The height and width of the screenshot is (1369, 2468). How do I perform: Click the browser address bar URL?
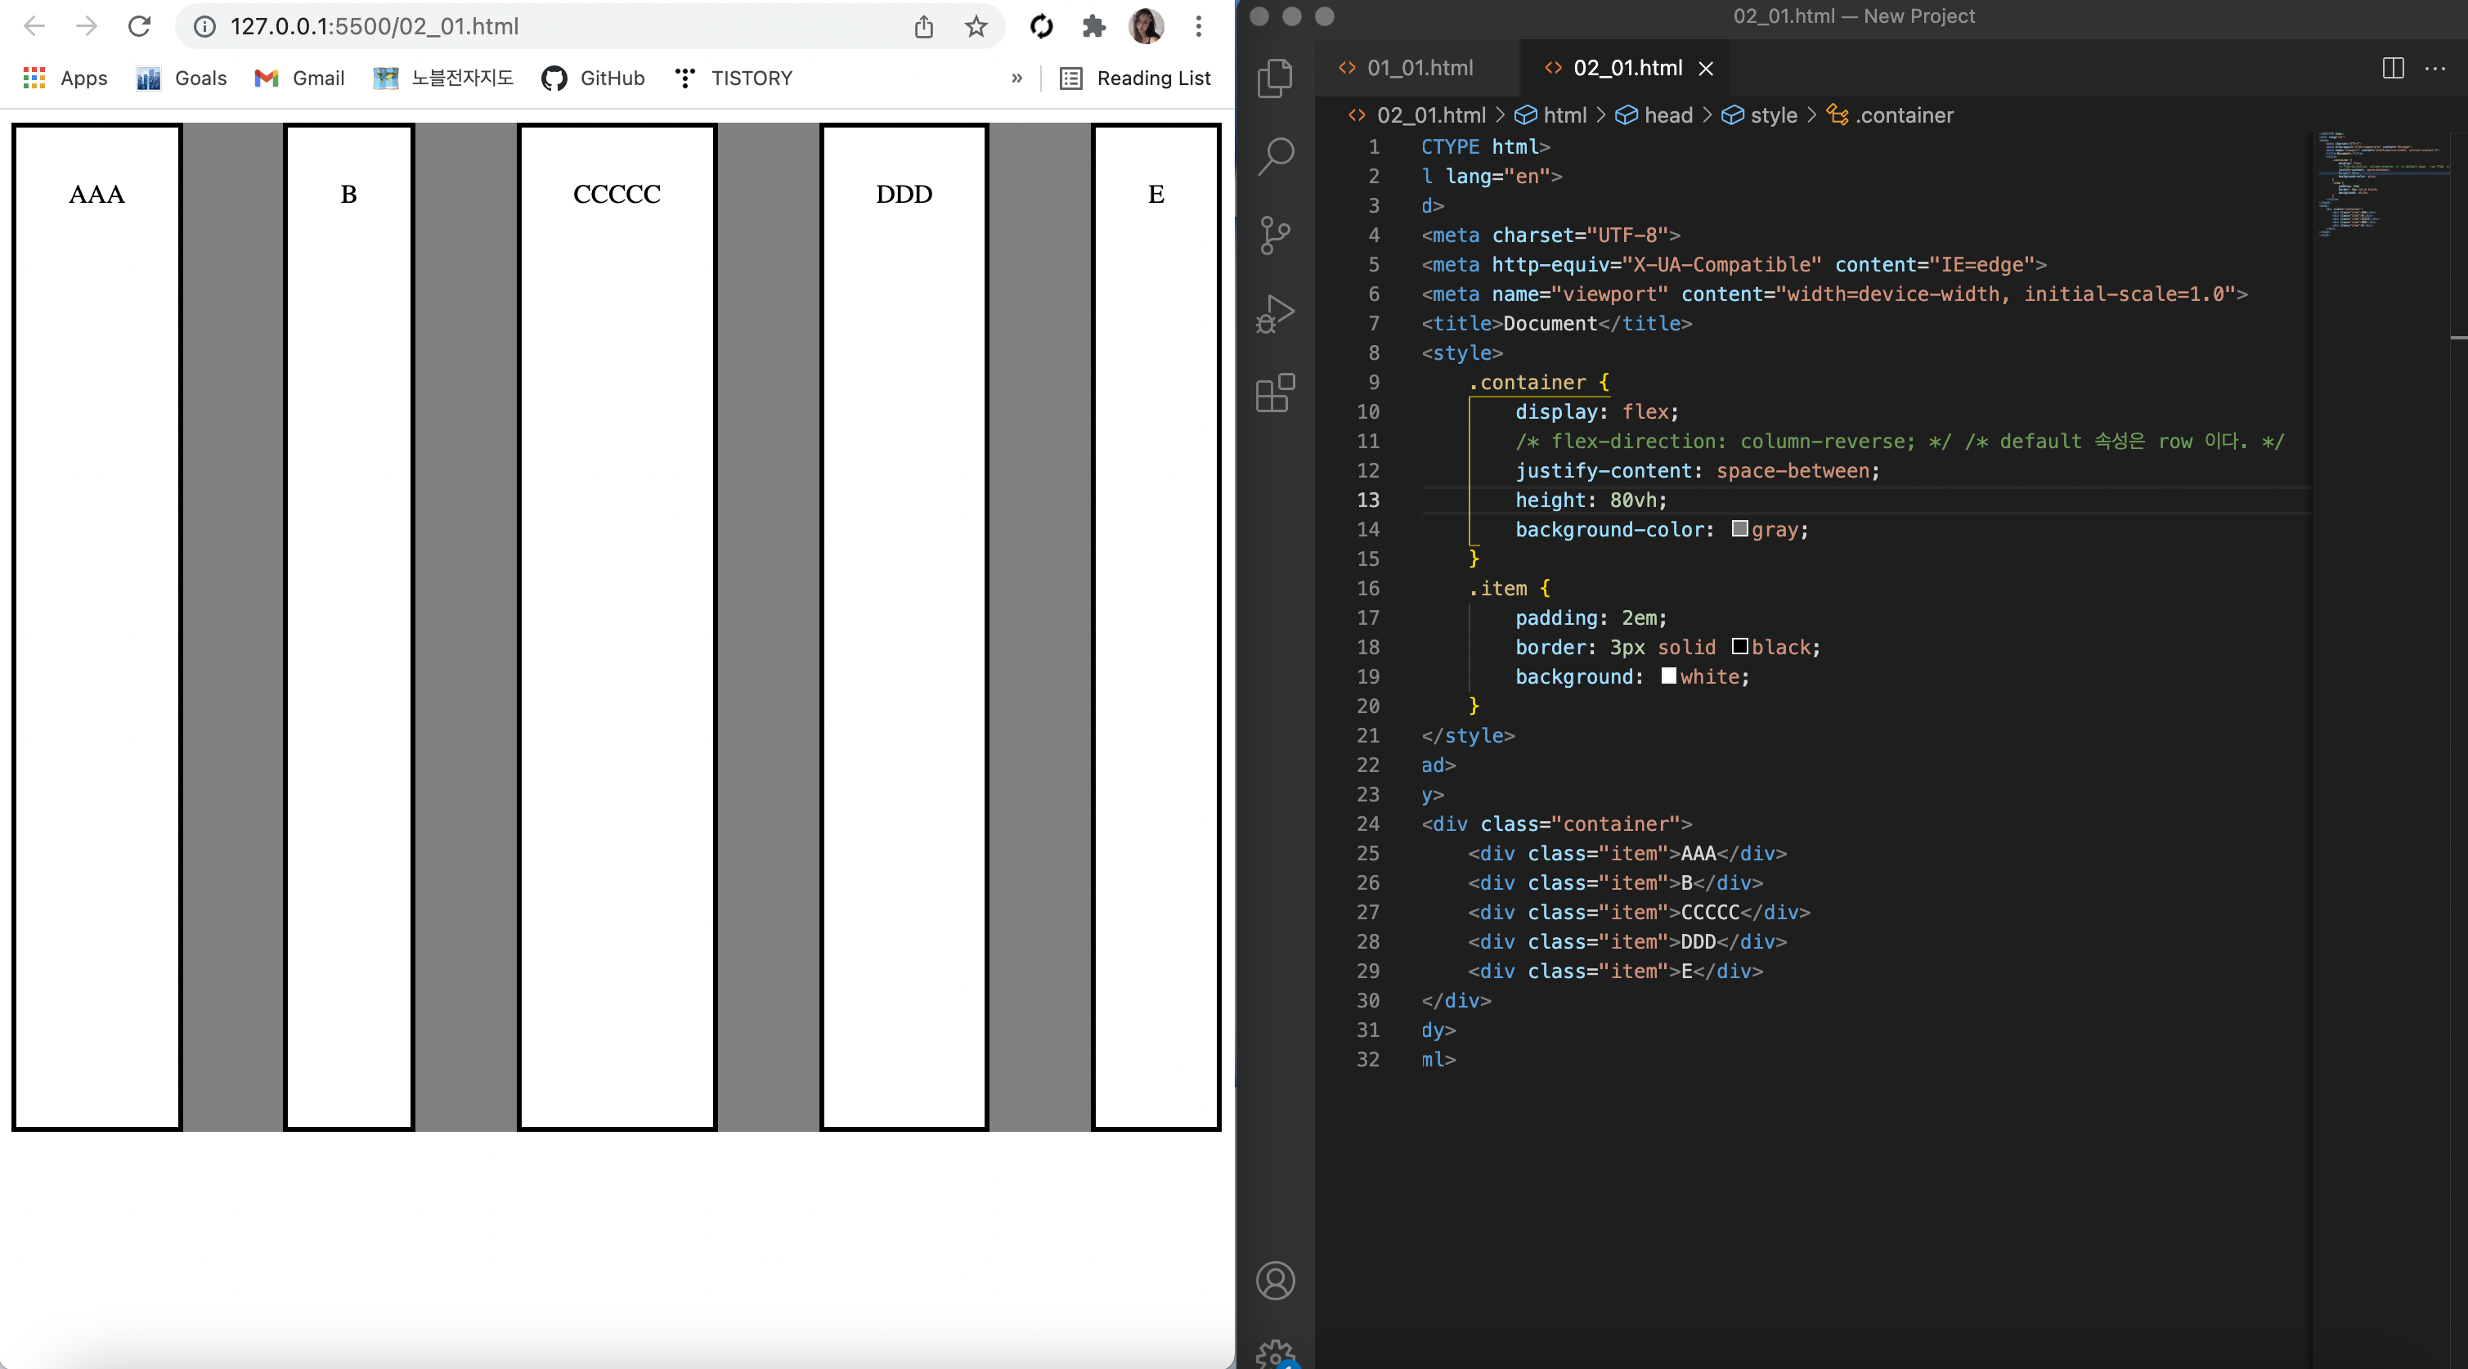pos(375,26)
